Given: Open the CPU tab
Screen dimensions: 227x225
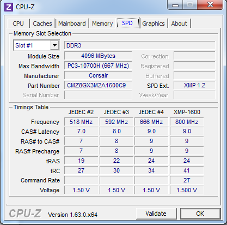Looking at the screenshot, I should [x=18, y=23].
